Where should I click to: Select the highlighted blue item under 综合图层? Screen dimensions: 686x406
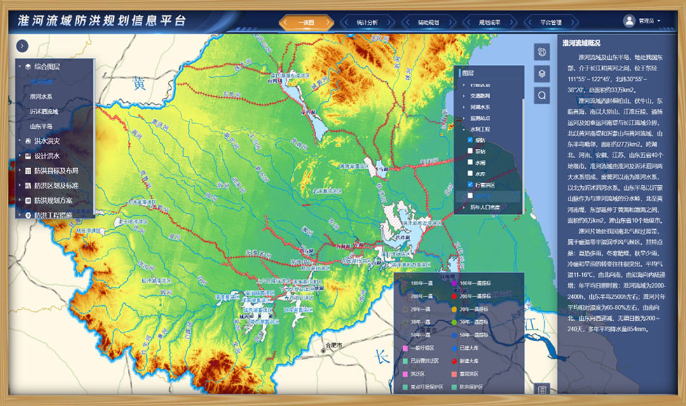pyautogui.click(x=41, y=81)
